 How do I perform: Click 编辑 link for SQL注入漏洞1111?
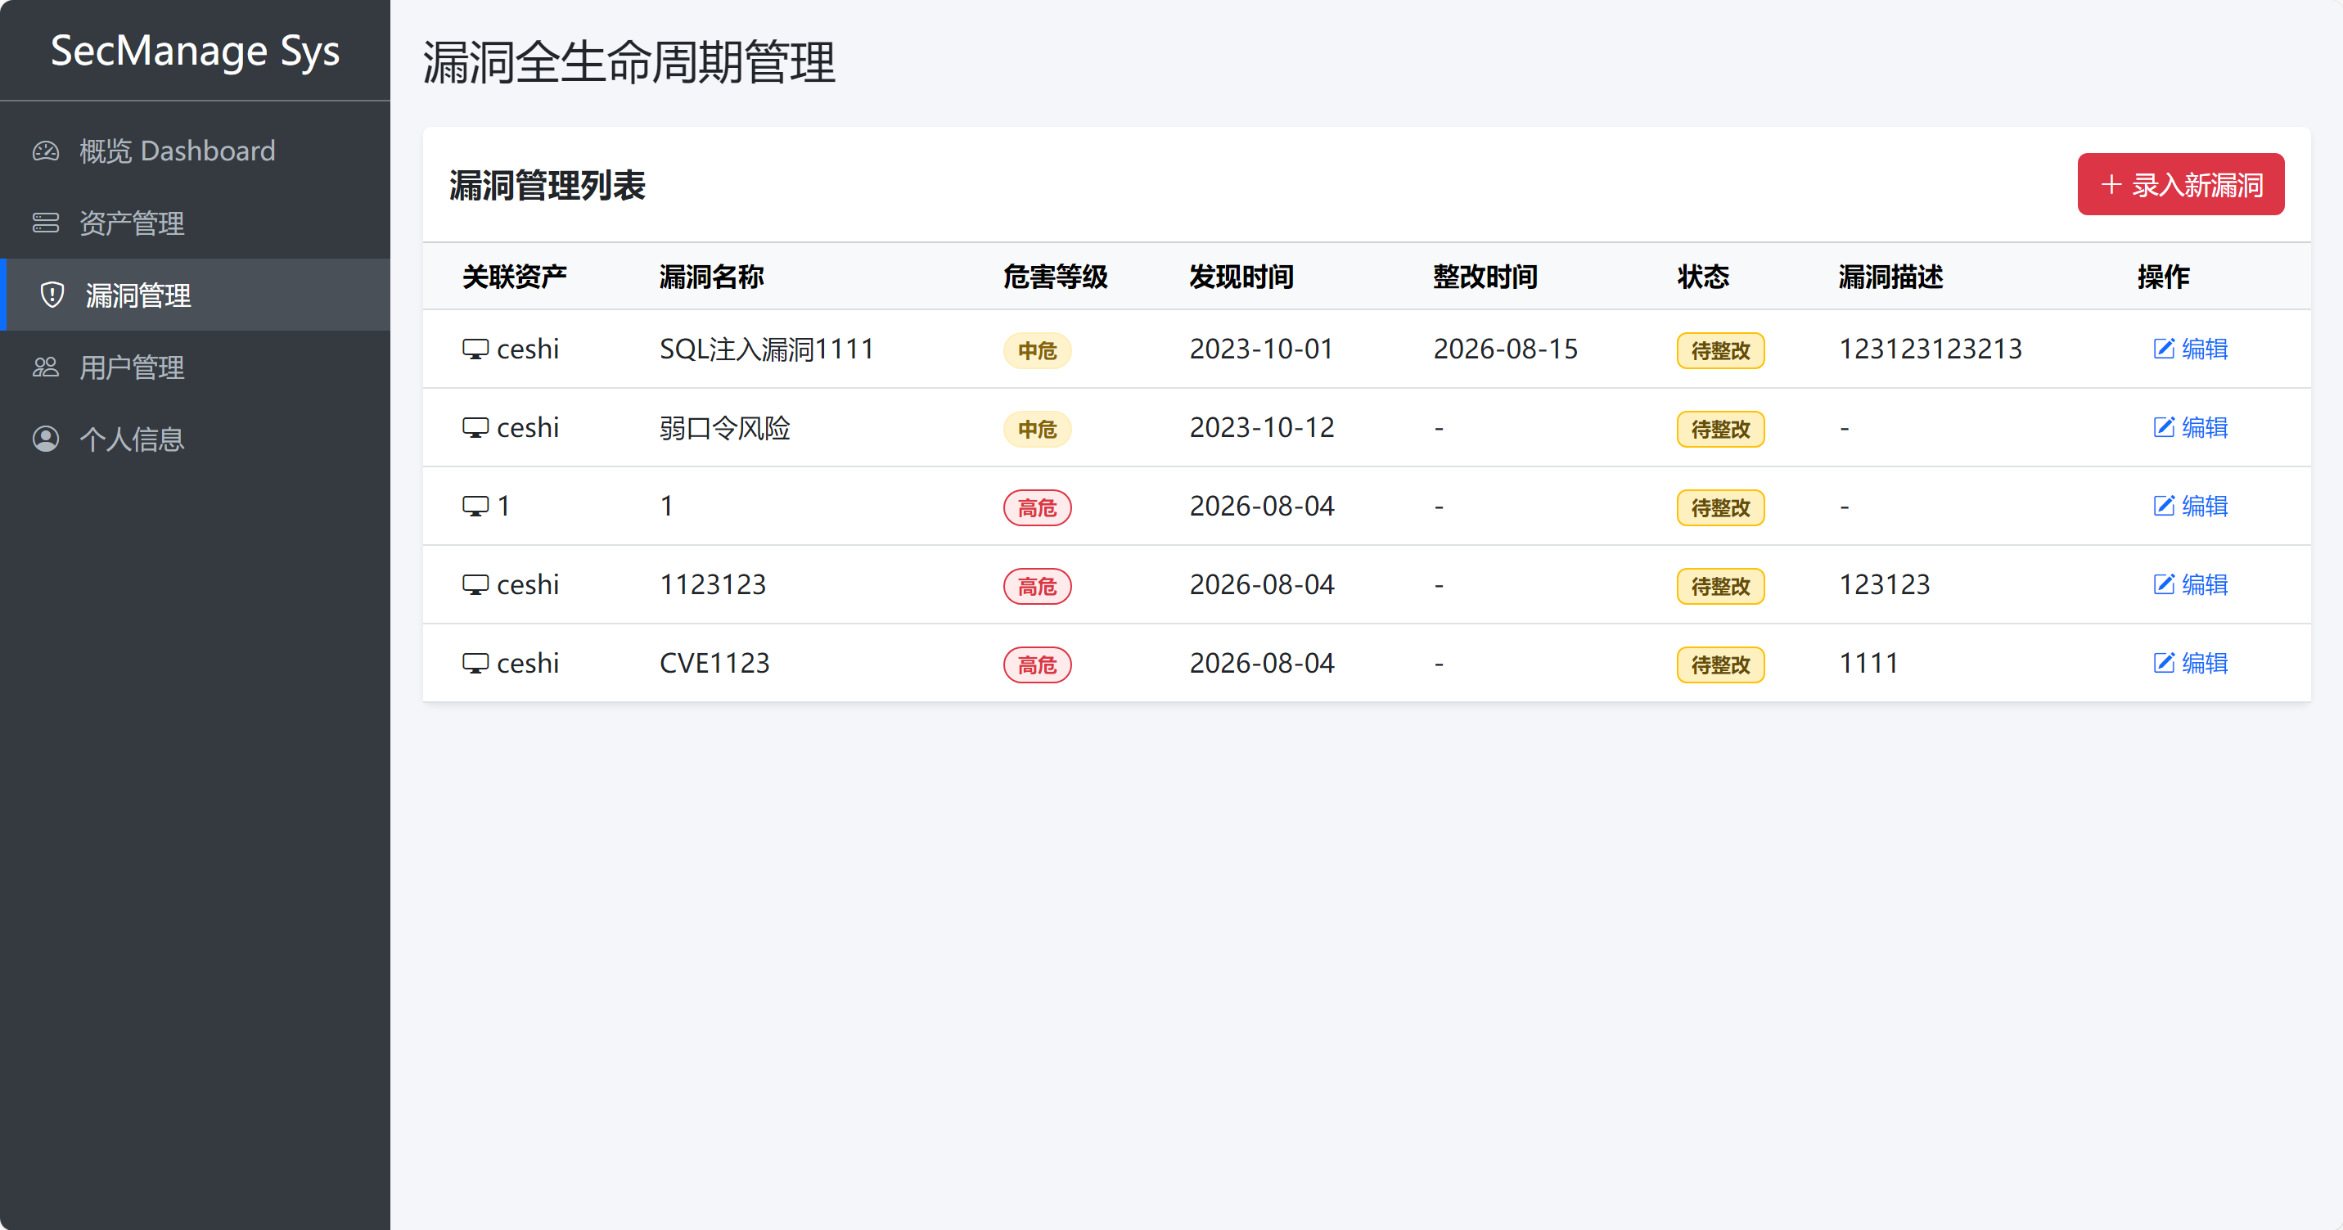2190,349
